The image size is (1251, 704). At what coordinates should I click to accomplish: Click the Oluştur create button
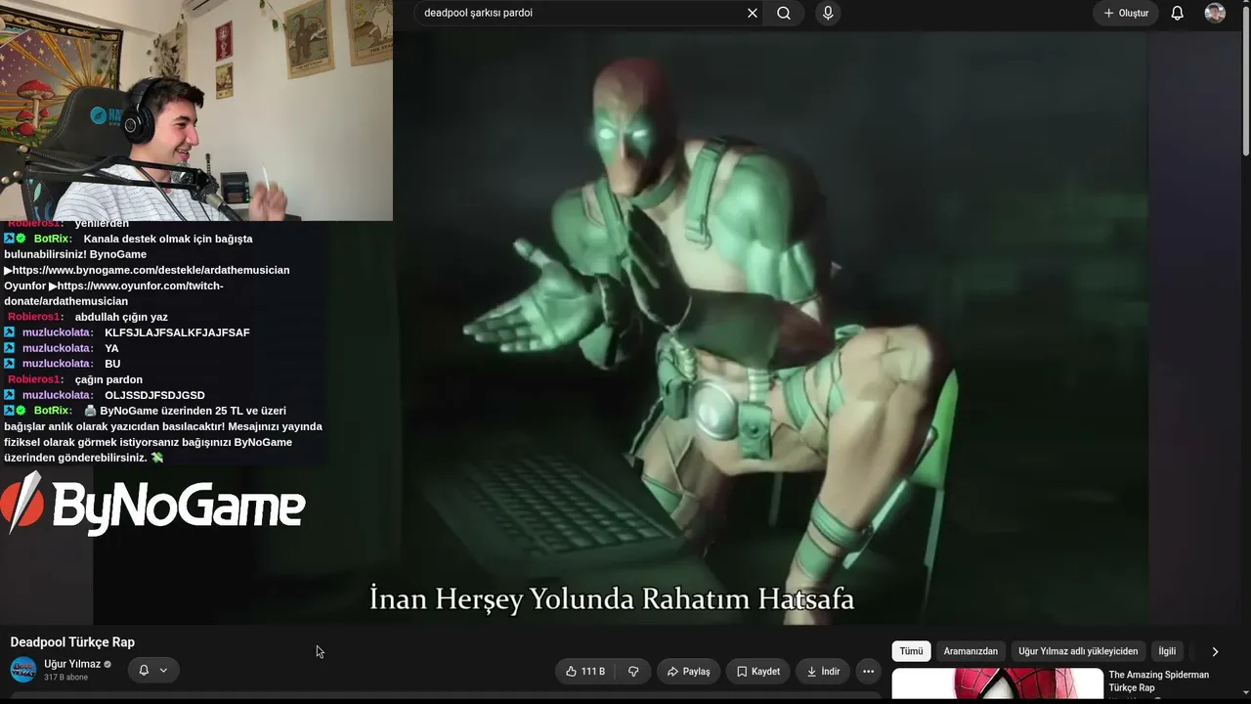point(1126,13)
